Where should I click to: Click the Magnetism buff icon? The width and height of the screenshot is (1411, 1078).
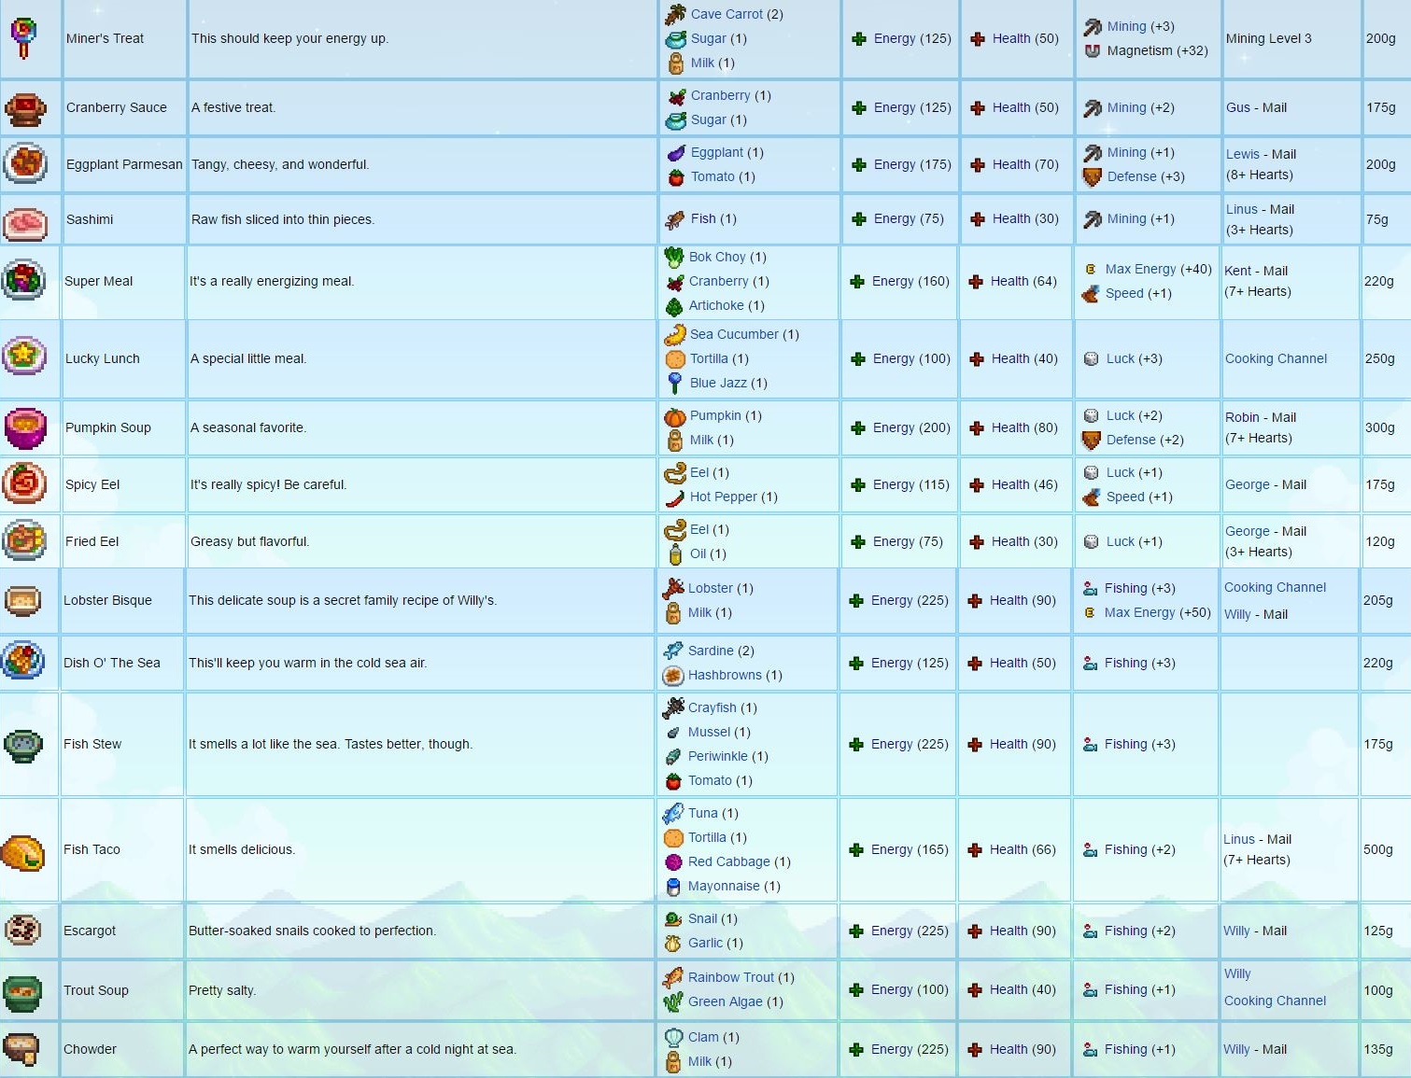(x=1092, y=51)
